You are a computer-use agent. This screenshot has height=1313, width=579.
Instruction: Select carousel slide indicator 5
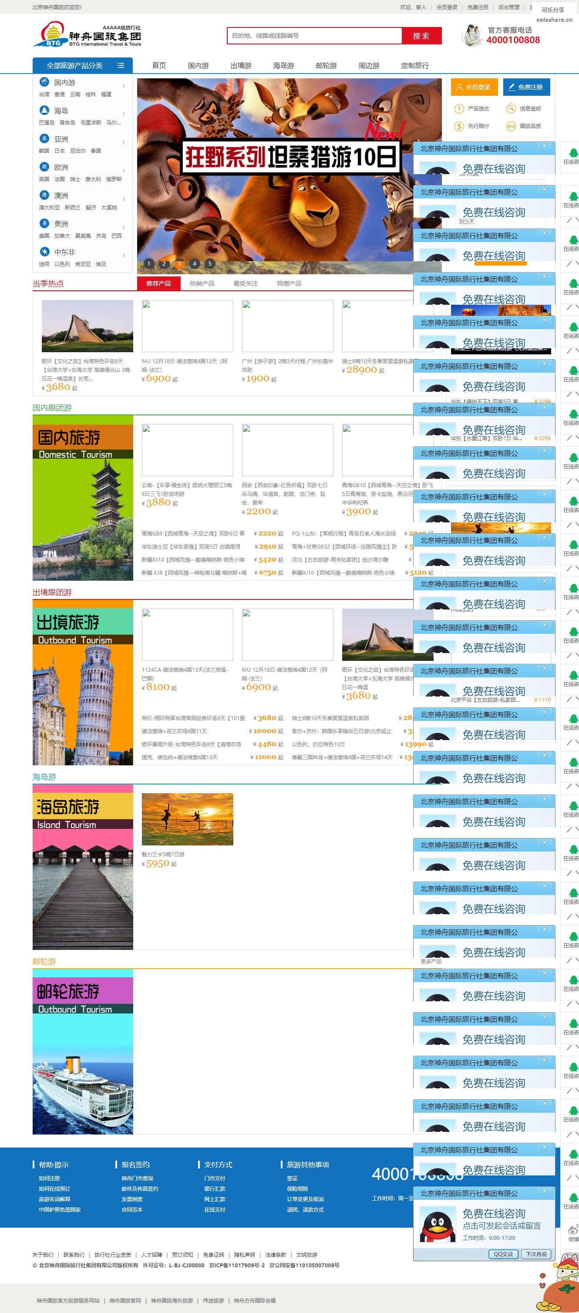pos(209,263)
